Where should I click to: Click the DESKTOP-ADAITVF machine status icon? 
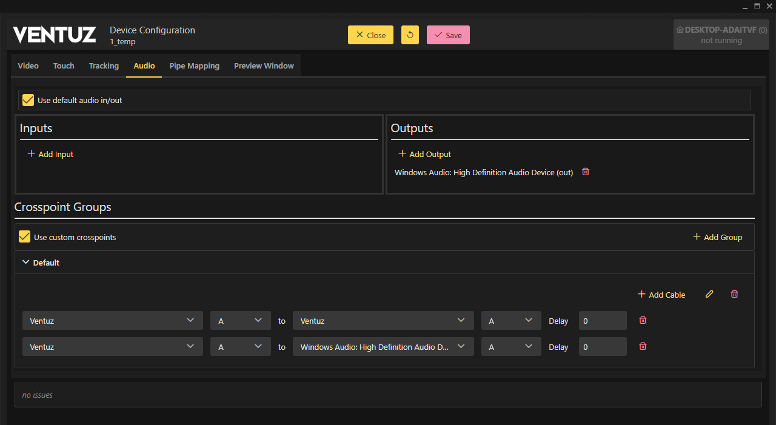pyautogui.click(x=680, y=30)
